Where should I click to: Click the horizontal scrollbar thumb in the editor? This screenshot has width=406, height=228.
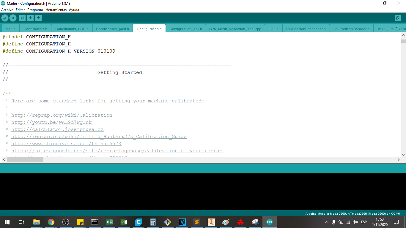[x=25, y=159]
